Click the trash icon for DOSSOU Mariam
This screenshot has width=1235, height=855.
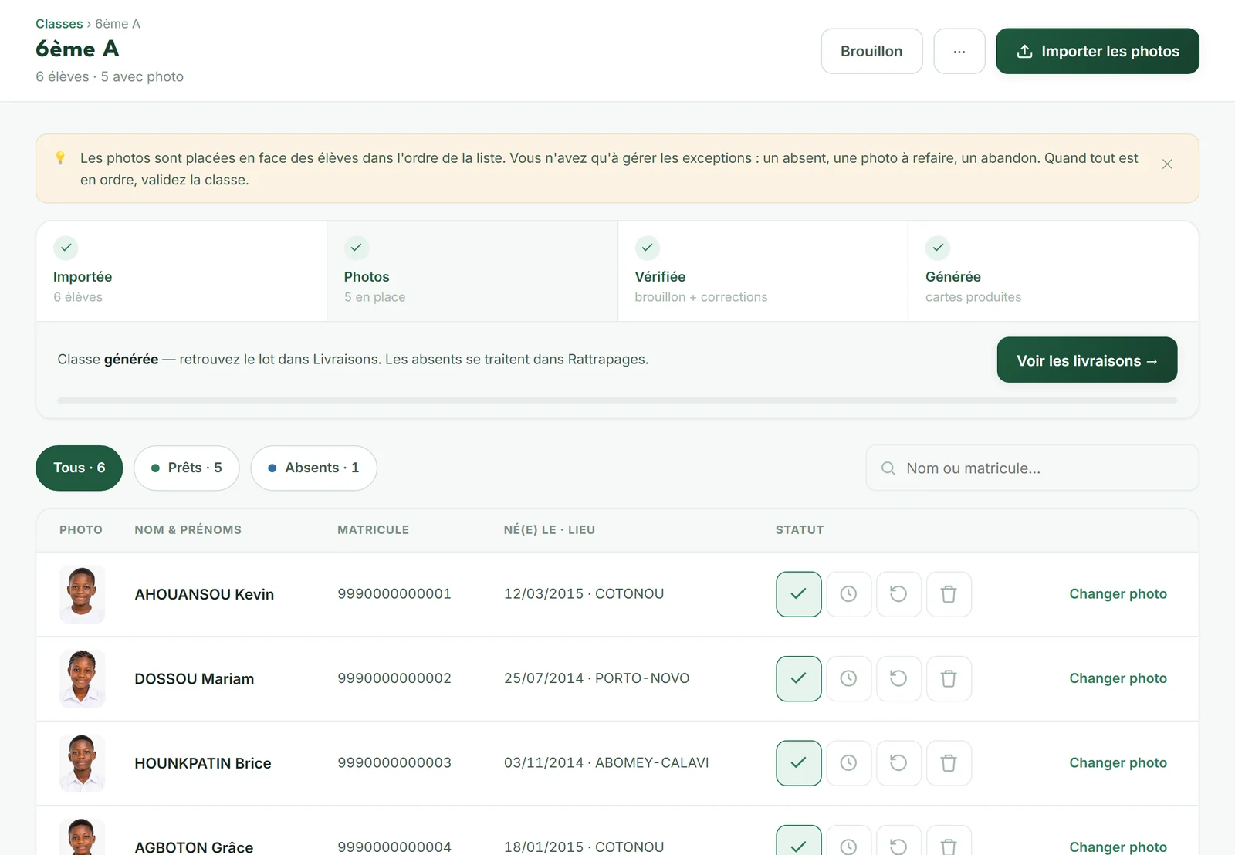pyautogui.click(x=949, y=678)
